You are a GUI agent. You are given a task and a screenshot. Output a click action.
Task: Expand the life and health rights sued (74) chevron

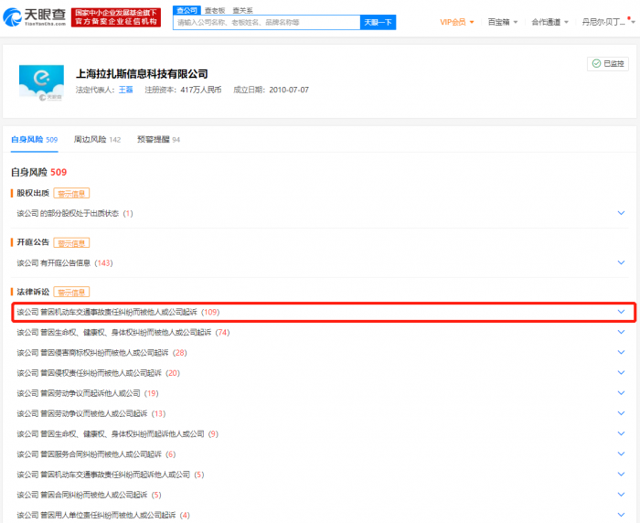(x=621, y=332)
